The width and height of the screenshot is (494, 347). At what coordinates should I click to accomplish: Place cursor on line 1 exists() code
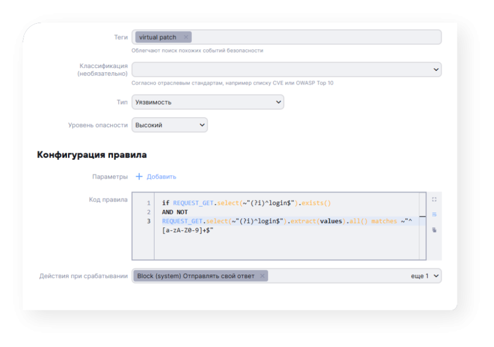(316, 203)
